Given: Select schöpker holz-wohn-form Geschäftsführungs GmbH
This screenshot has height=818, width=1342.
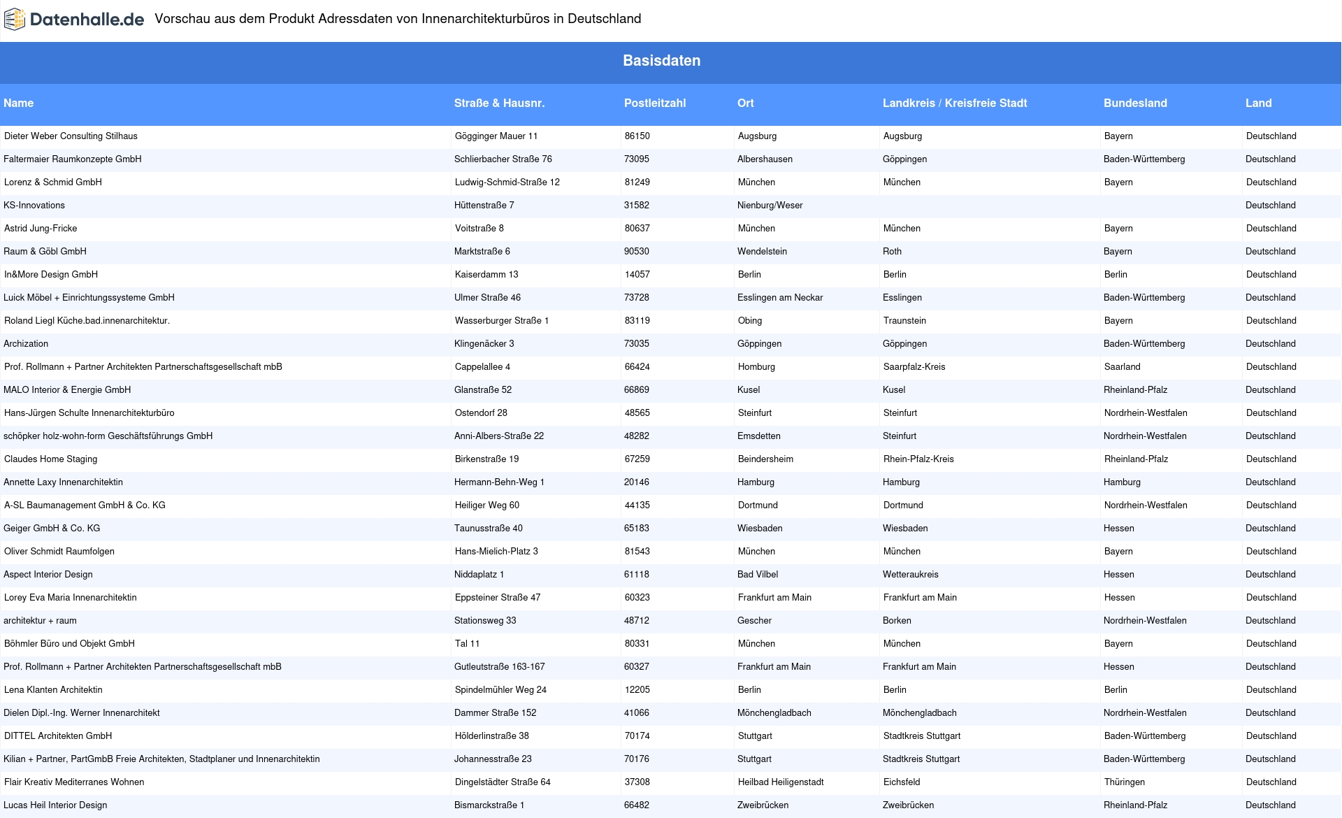Looking at the screenshot, I should pyautogui.click(x=108, y=436).
